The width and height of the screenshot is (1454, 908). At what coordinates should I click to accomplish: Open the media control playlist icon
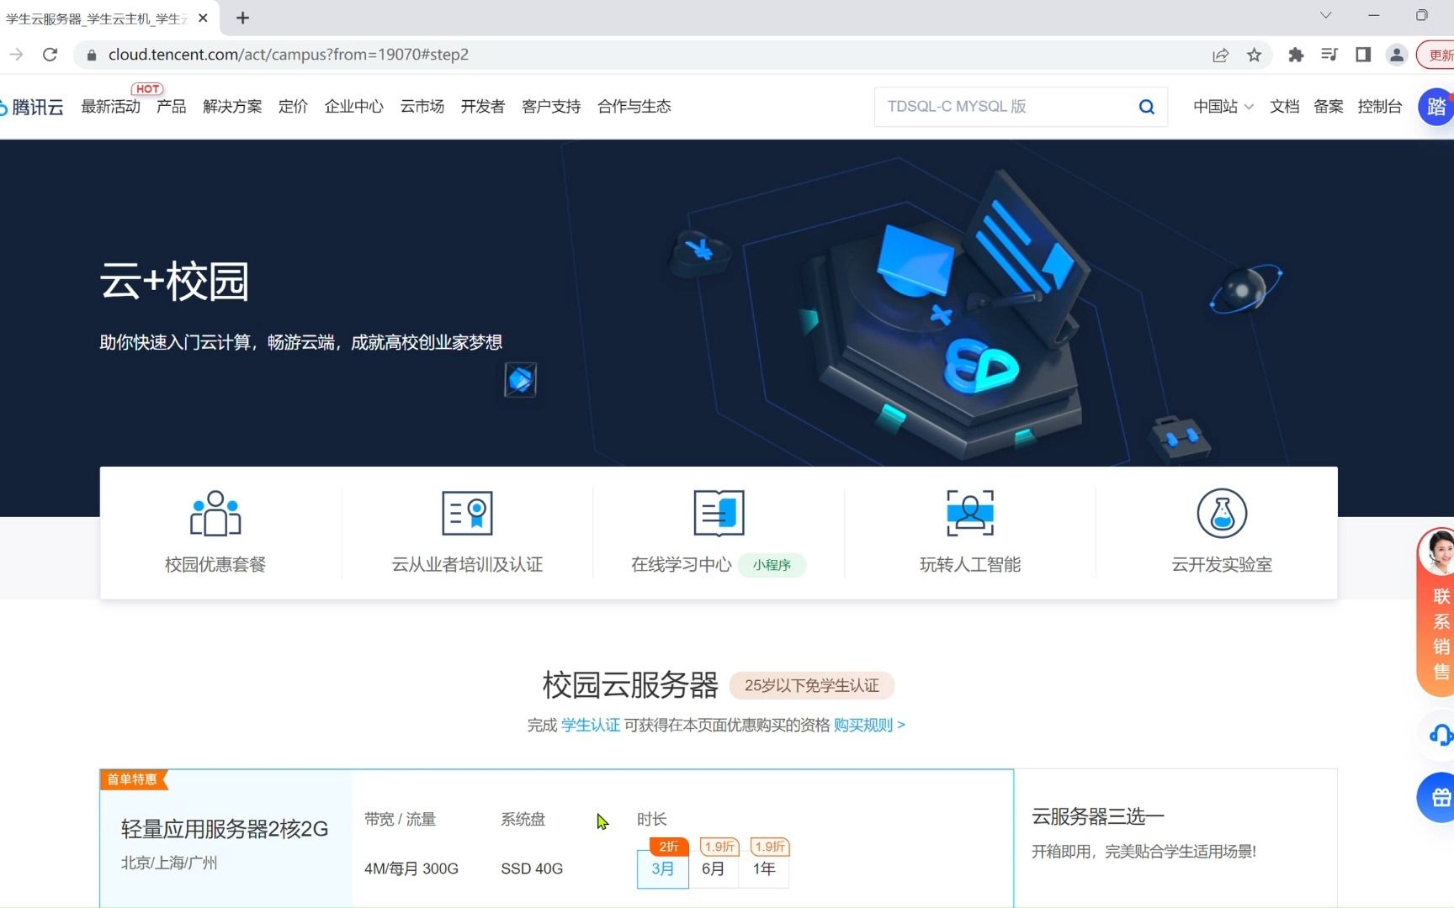tap(1329, 55)
